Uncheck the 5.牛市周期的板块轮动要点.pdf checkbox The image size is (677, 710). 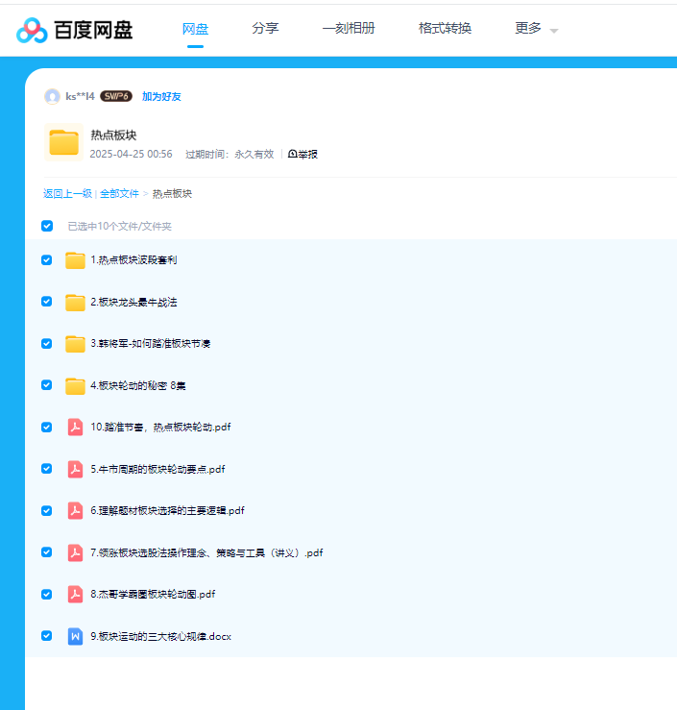tap(47, 469)
